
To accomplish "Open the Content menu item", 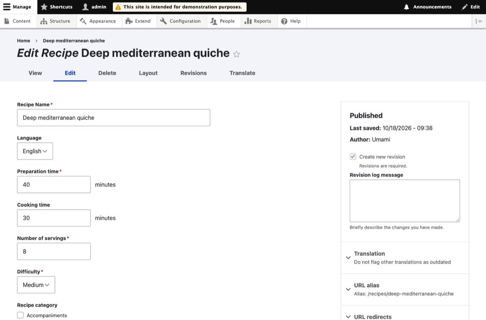I will tap(18, 21).
